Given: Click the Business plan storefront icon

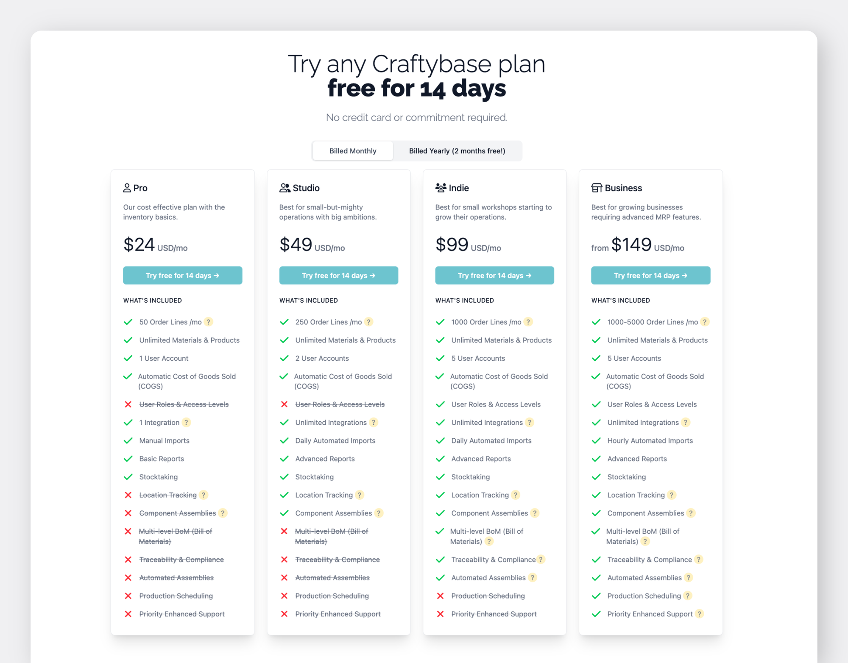Looking at the screenshot, I should [597, 188].
